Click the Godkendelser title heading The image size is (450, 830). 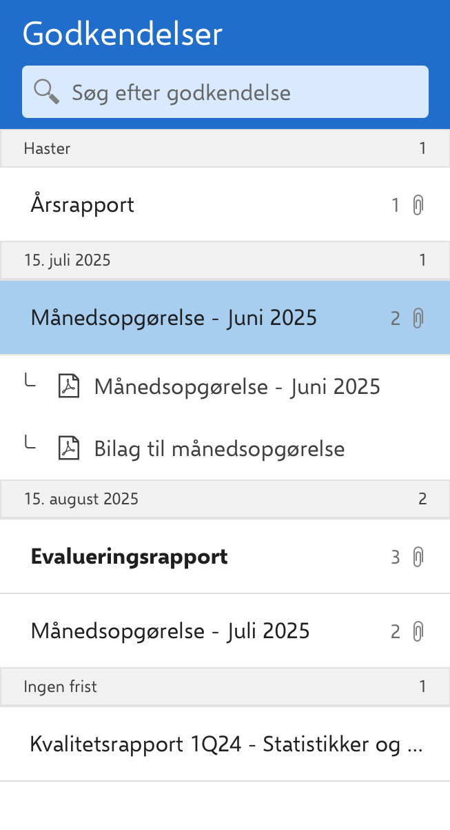(x=123, y=34)
